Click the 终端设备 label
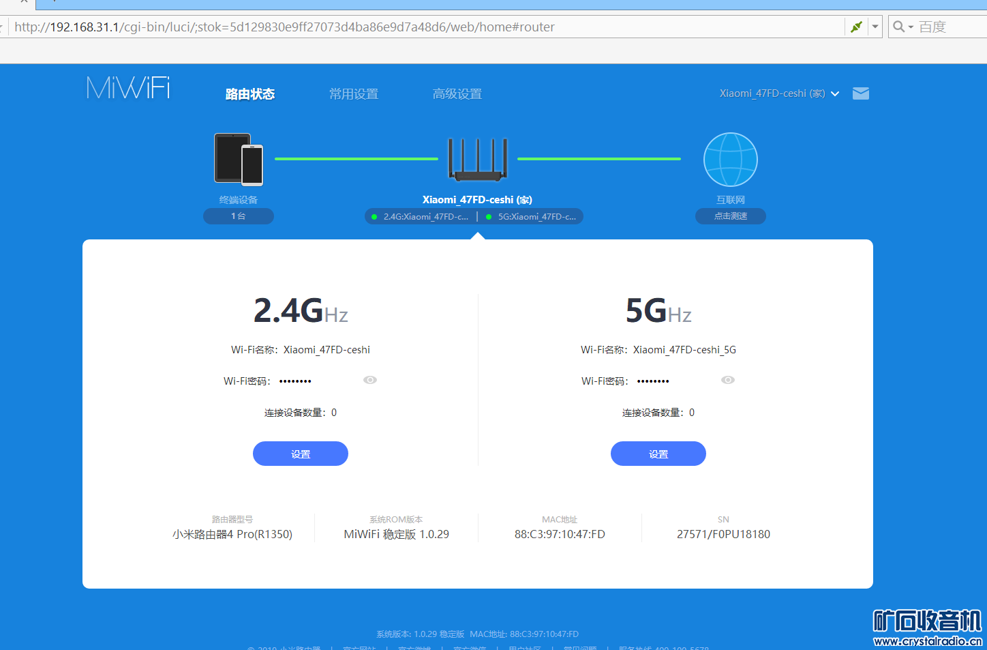 239,200
